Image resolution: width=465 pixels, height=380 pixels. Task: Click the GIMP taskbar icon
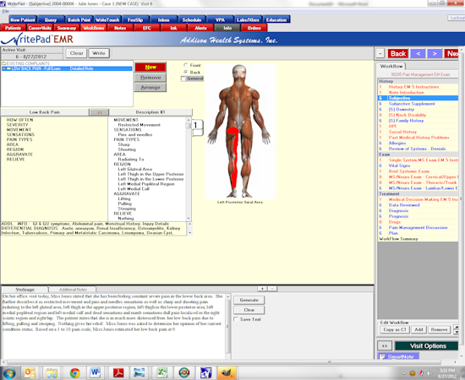(x=227, y=373)
